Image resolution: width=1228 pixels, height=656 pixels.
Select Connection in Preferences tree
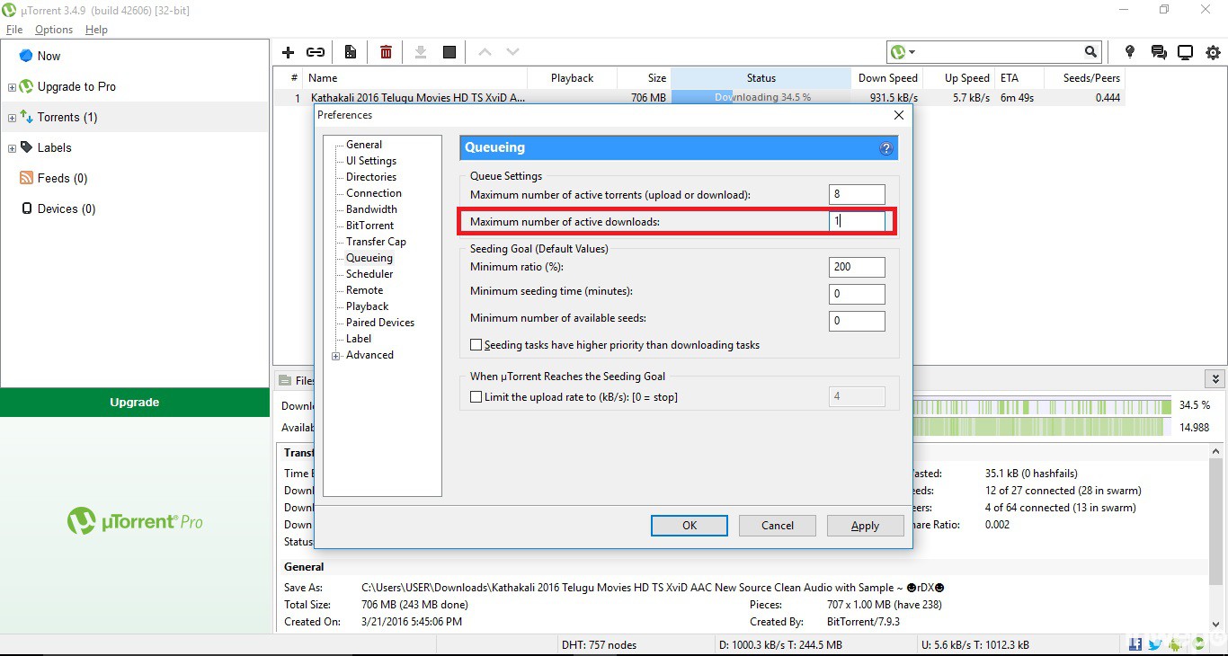point(374,193)
